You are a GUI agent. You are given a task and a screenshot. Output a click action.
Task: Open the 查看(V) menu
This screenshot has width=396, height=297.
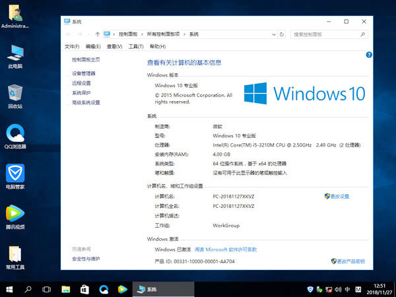click(x=114, y=46)
